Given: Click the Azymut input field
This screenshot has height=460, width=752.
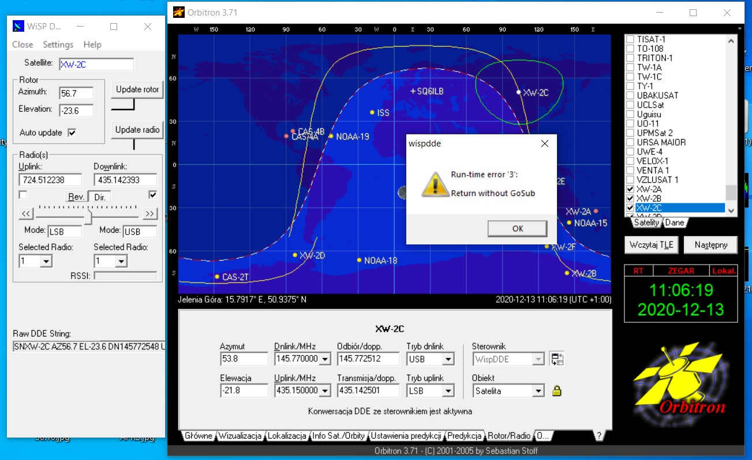Looking at the screenshot, I should click(x=244, y=359).
